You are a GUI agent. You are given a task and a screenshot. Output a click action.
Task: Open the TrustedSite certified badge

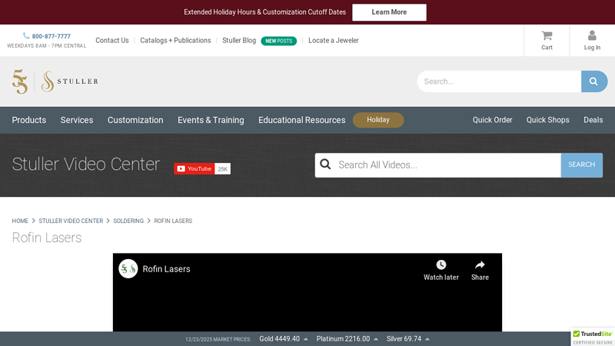tap(593, 337)
